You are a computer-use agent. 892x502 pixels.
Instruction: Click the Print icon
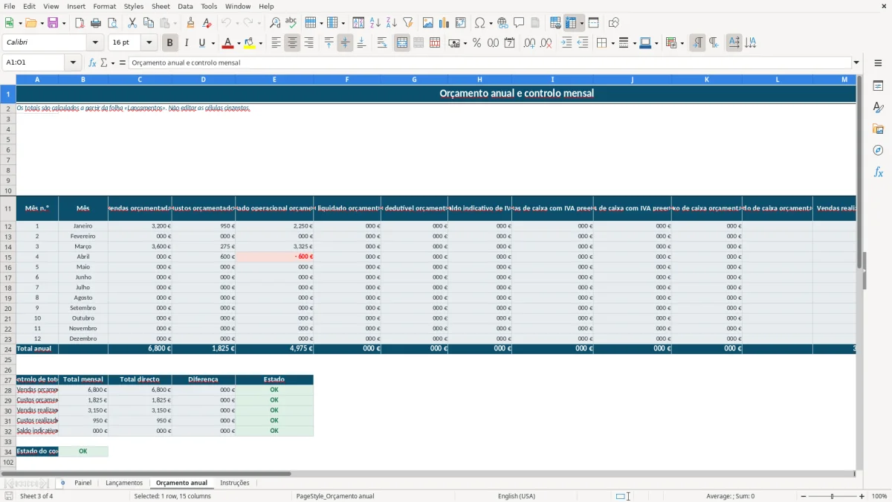point(96,23)
